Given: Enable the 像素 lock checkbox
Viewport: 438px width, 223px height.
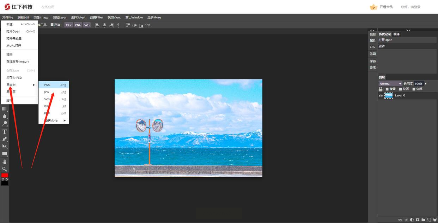Looking at the screenshot, I should 387,89.
